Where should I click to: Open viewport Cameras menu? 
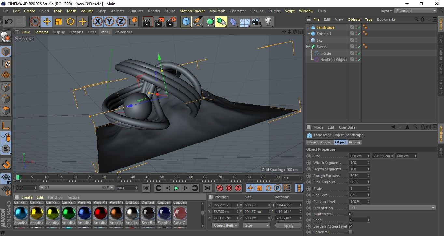pyautogui.click(x=41, y=32)
